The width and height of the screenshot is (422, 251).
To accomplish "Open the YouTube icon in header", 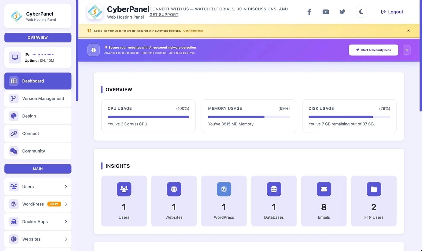I will click(x=326, y=12).
